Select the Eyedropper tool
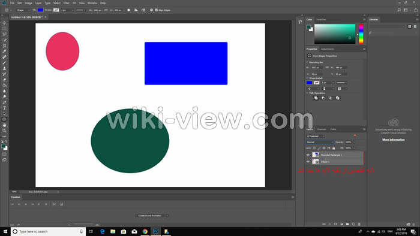Screen dimensions: 420x236 coord(4,52)
